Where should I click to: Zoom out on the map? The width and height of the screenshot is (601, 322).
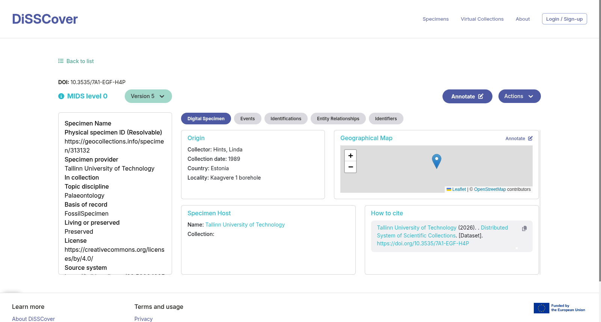tap(350, 167)
